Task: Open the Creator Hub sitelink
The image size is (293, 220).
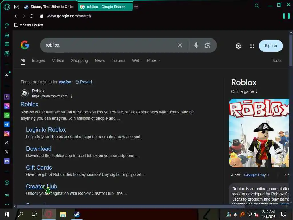Action: (41, 186)
